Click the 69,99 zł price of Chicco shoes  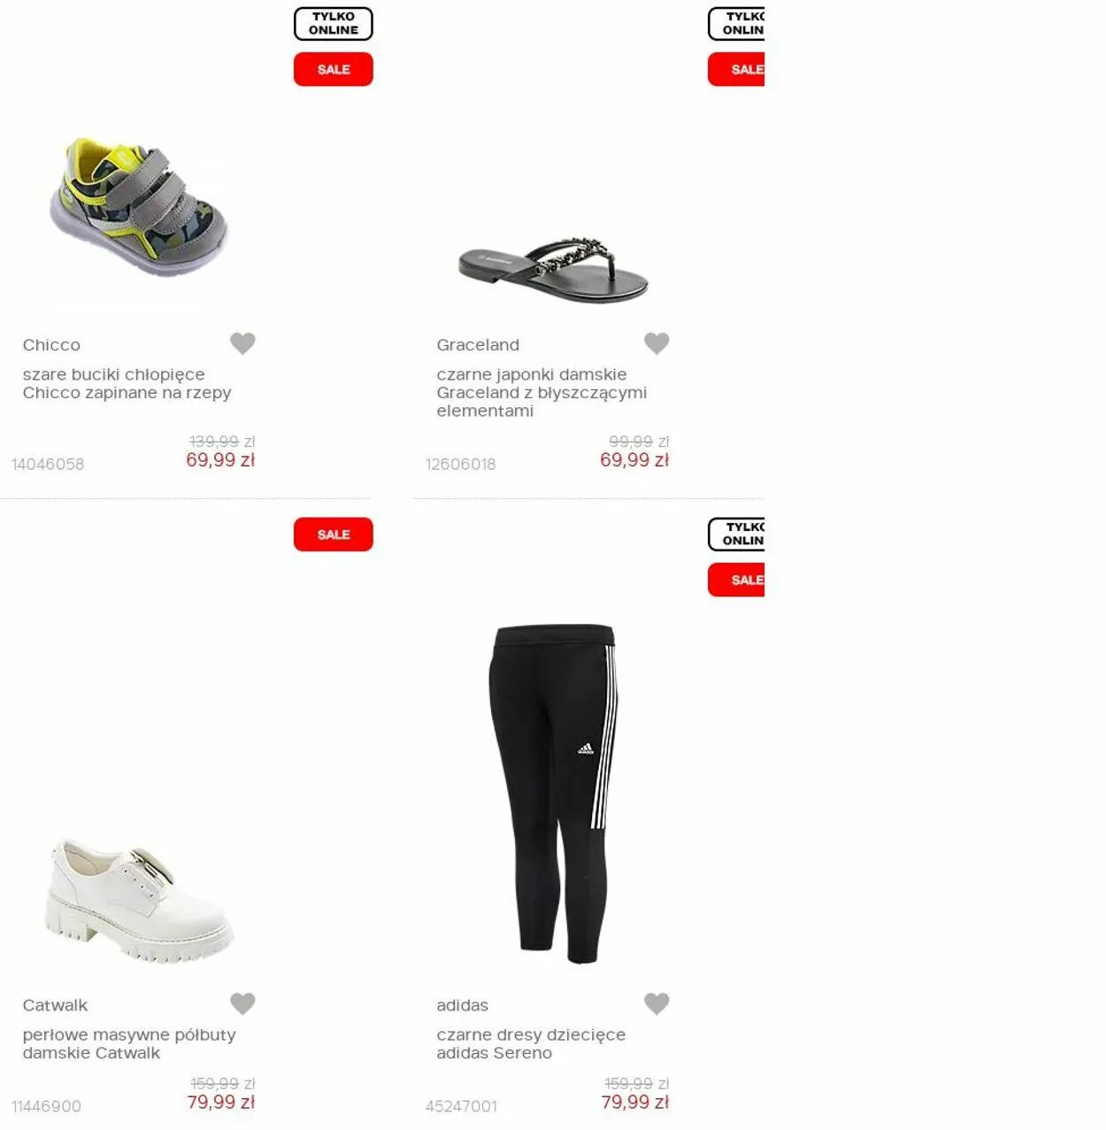(x=220, y=460)
